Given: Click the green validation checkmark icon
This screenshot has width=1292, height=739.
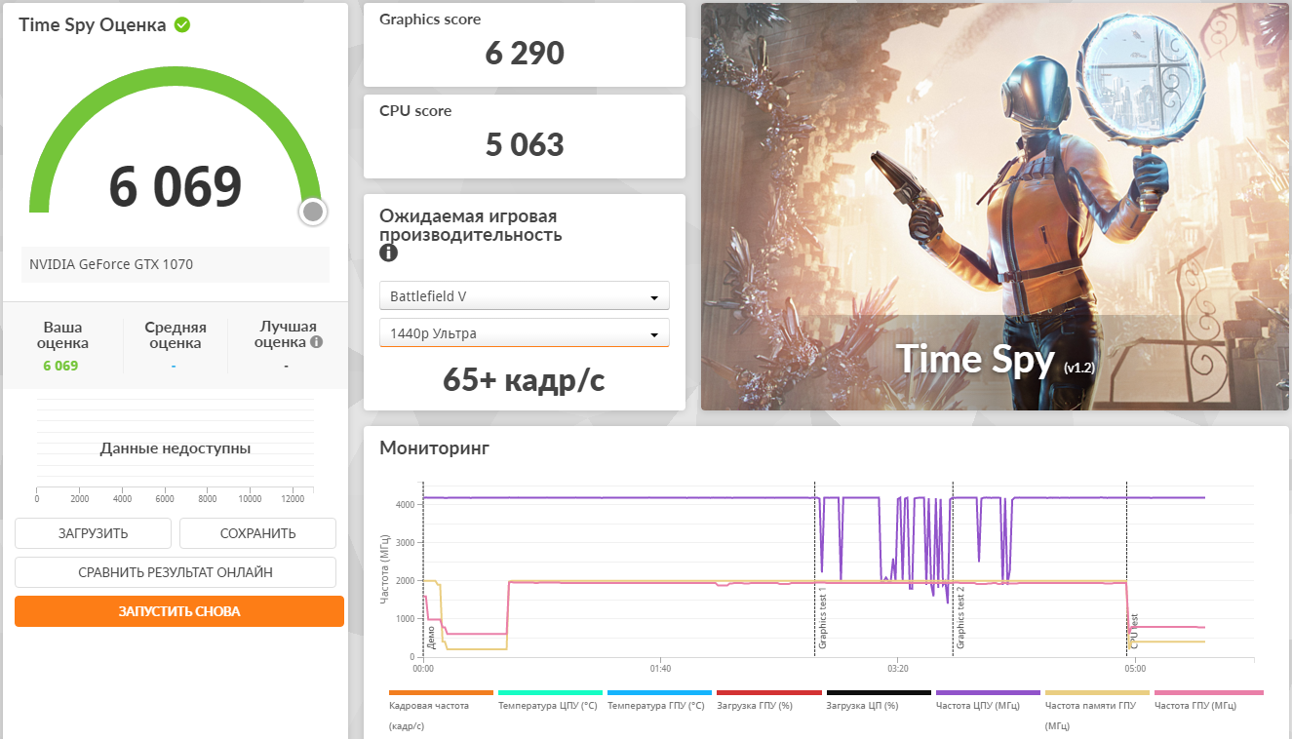Looking at the screenshot, I should [x=182, y=24].
